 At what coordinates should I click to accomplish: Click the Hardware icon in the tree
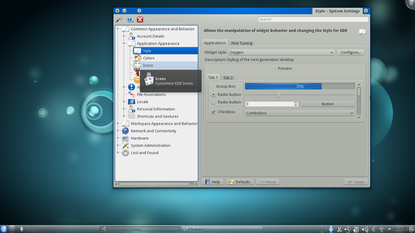click(125, 138)
